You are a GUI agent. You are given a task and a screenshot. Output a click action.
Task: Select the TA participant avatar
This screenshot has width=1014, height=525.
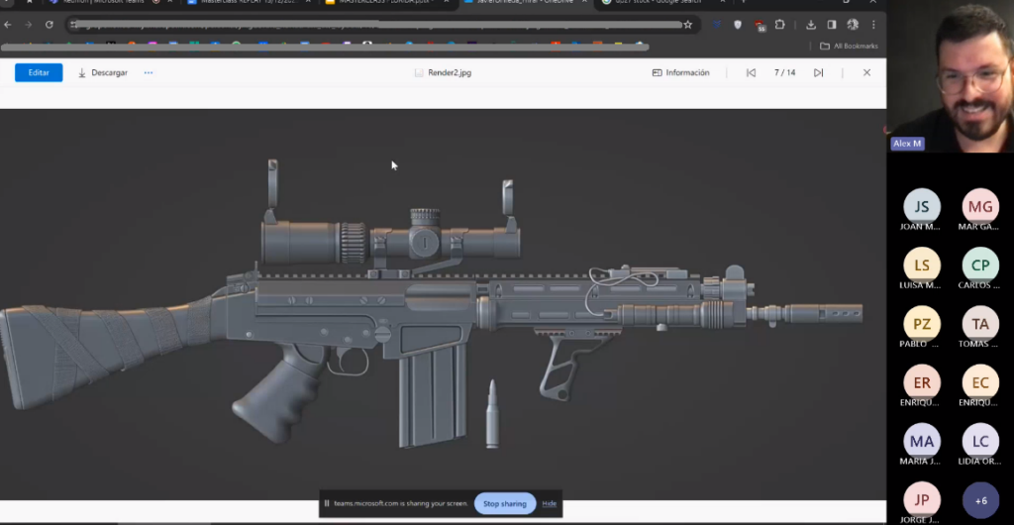980,324
